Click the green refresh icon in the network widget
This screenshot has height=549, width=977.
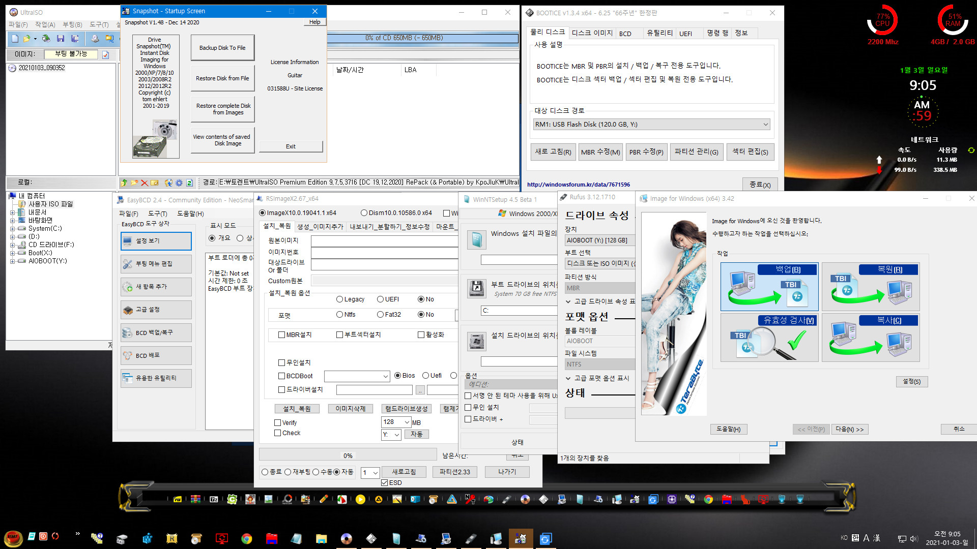[971, 150]
